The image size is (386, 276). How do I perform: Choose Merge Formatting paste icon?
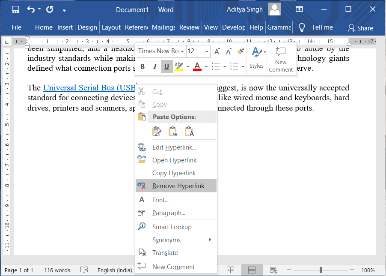click(173, 132)
